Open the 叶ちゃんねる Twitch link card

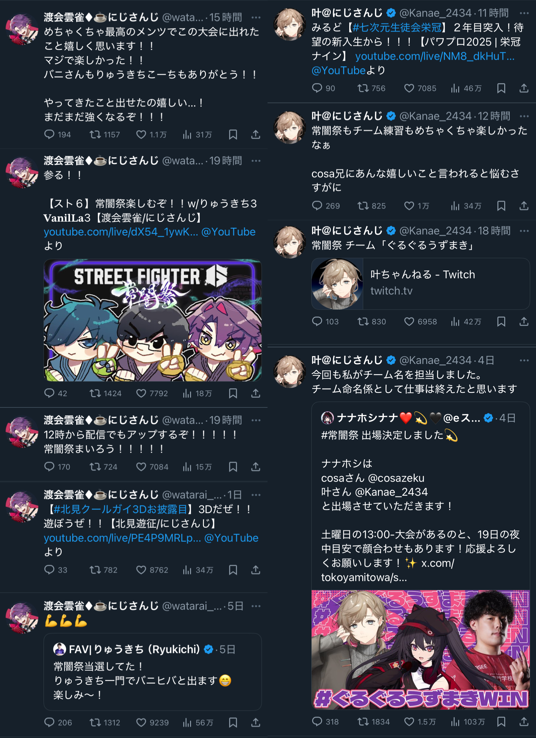point(421,284)
